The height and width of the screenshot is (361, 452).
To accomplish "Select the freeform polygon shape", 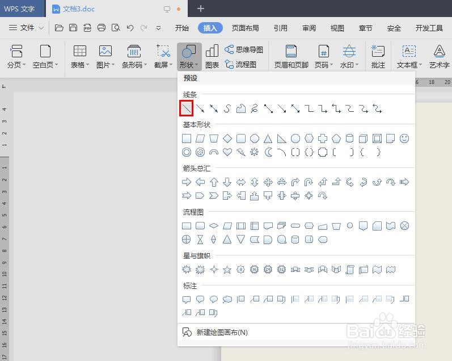I will (x=240, y=108).
